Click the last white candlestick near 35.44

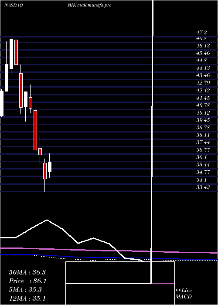[x=50, y=167]
